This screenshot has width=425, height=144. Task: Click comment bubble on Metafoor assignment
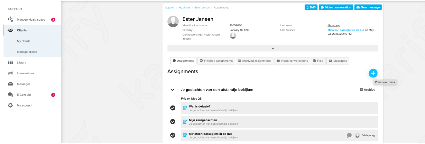[x=349, y=135]
